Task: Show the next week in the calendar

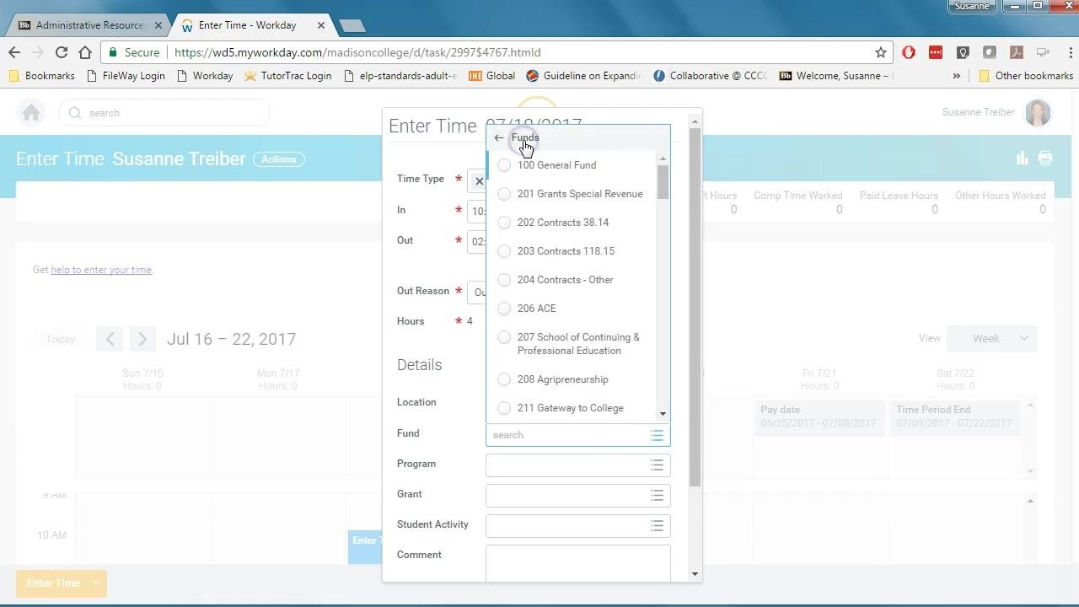Action: [x=142, y=339]
